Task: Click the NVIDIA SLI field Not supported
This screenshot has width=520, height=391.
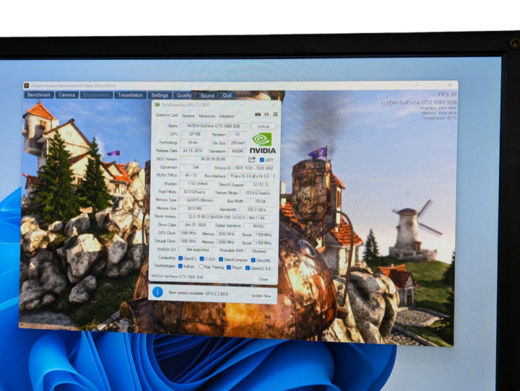Action: pyautogui.click(x=198, y=250)
